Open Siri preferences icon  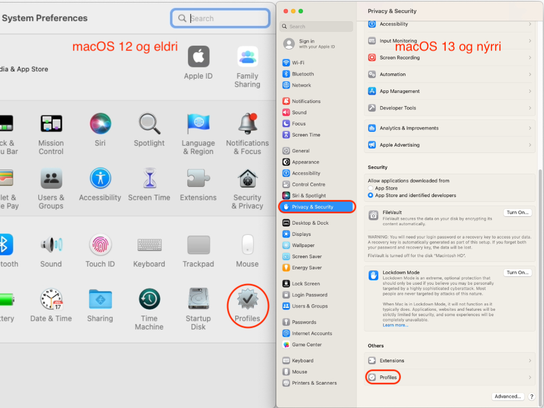(x=100, y=130)
